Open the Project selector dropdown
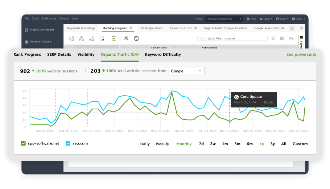Image resolution: width=330 pixels, height=189 pixels. (224, 19)
